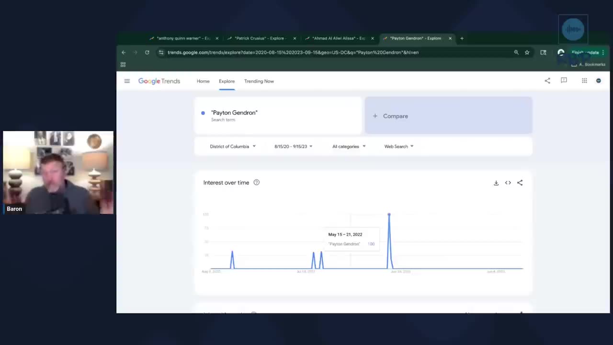Viewport: 613px width, 345px height.
Task: Reload the page with the refresh icon
Action: (x=147, y=52)
